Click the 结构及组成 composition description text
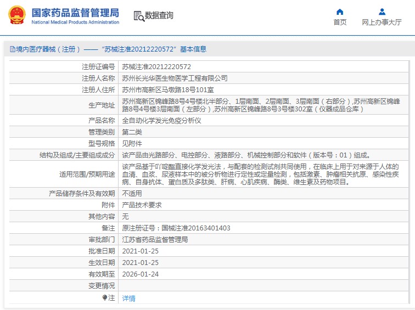Viewport: 415px width, 310px height. [x=246, y=155]
